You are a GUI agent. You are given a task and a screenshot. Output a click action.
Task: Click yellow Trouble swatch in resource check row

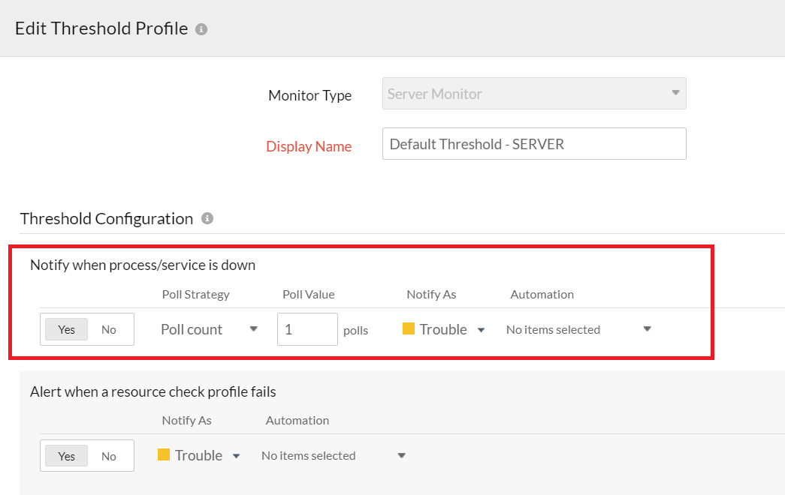click(x=164, y=454)
